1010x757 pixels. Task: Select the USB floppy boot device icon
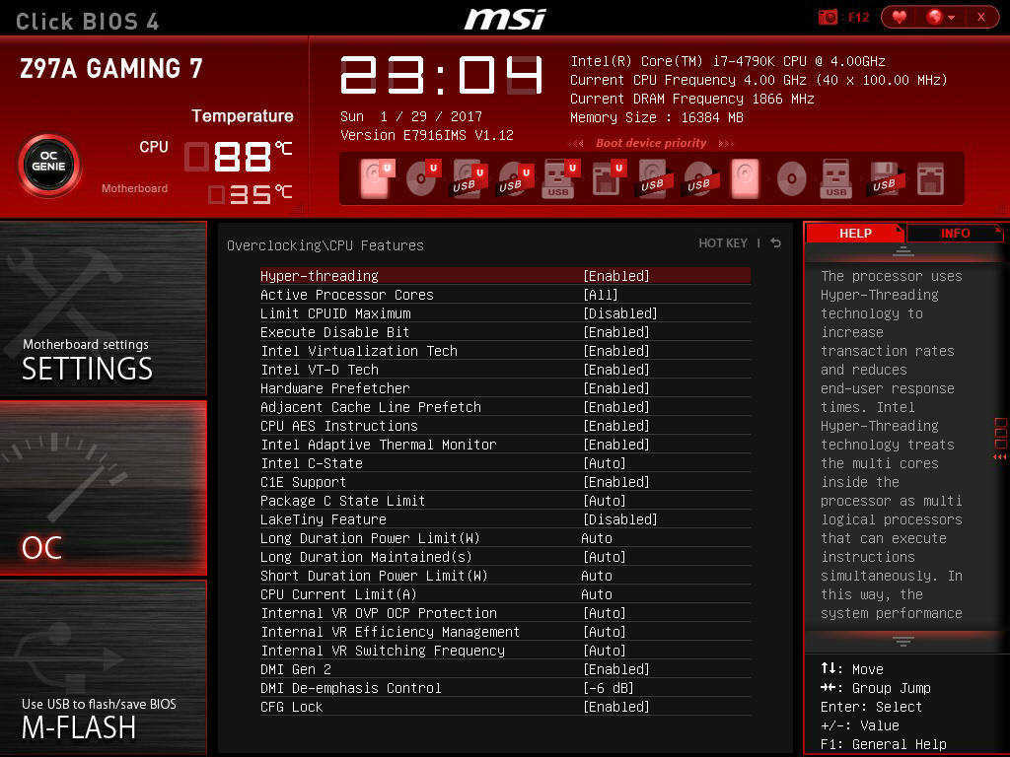click(884, 178)
